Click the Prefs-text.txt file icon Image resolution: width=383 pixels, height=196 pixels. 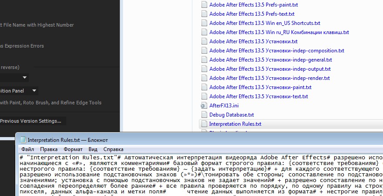[x=204, y=14]
